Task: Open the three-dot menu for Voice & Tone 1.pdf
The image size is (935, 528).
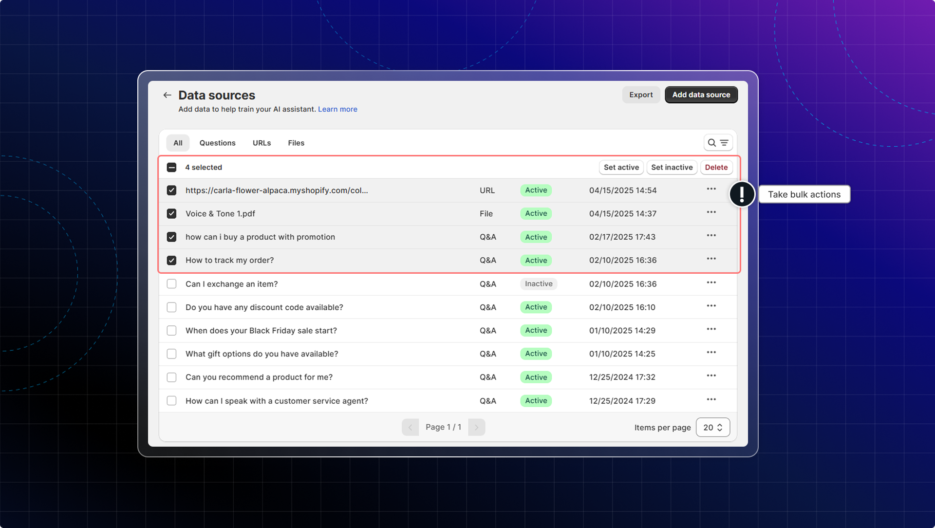Action: click(711, 212)
